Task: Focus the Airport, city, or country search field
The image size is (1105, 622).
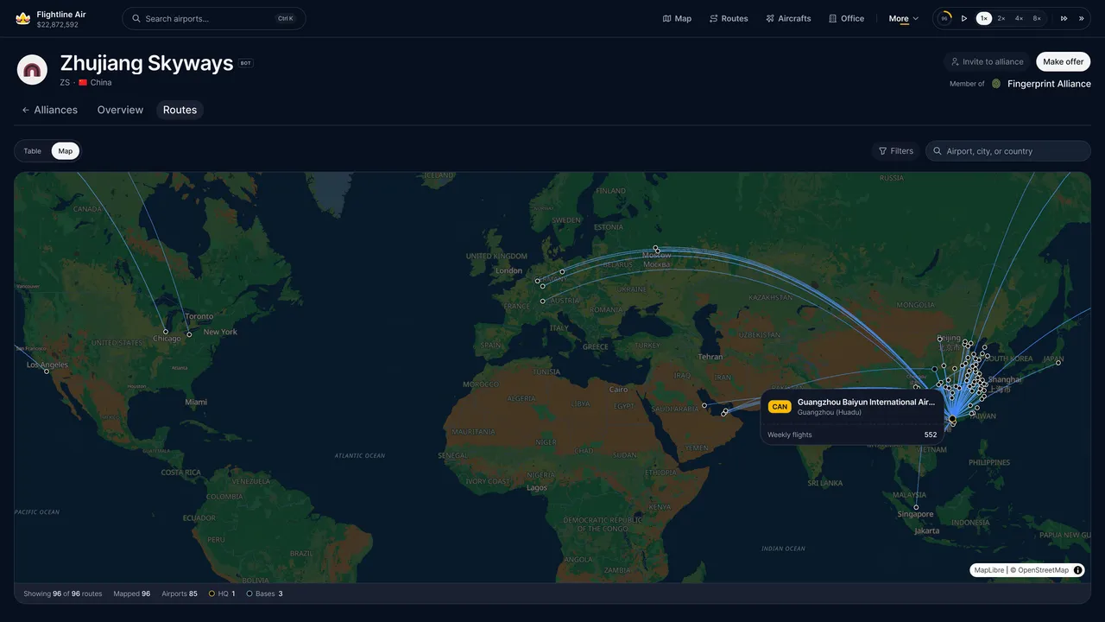Action: tap(1008, 151)
